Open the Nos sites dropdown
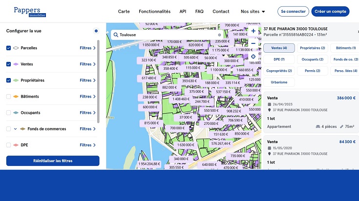The image size is (359, 201). (253, 11)
